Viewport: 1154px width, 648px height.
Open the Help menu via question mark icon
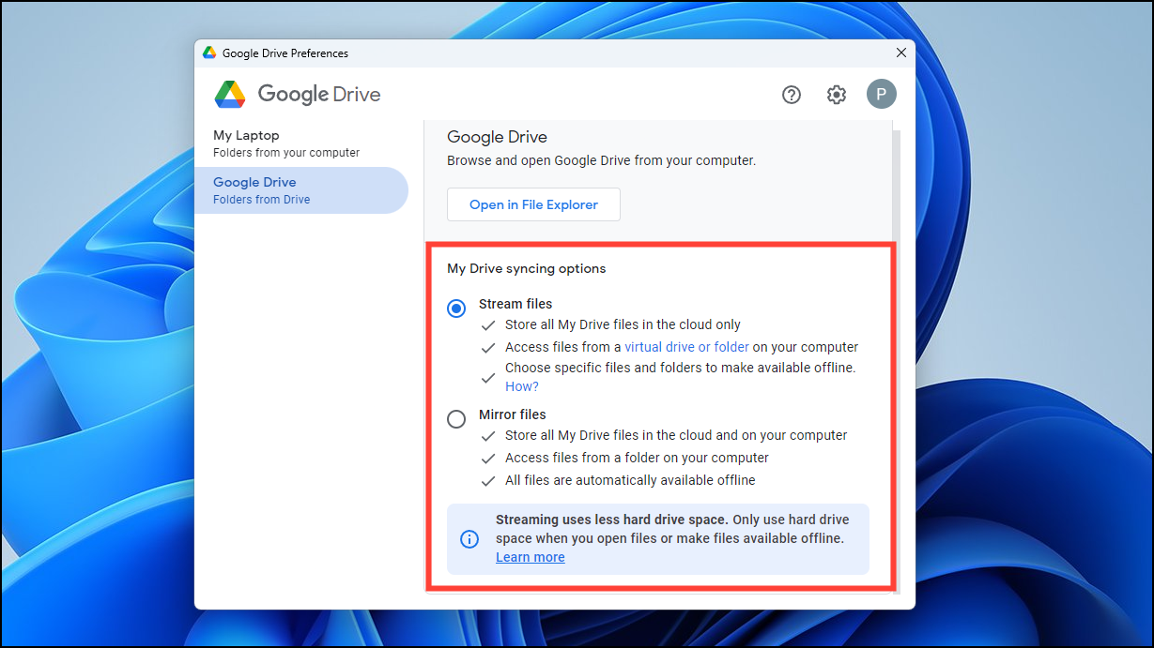[791, 94]
